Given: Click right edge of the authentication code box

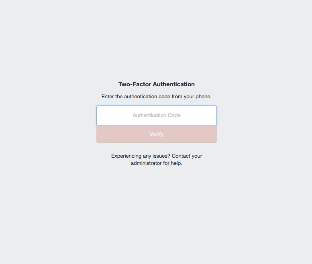Looking at the screenshot, I should 214,115.
